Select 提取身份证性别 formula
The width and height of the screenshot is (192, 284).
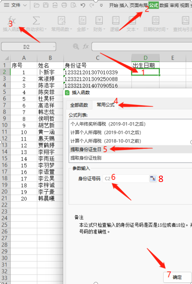(130, 158)
